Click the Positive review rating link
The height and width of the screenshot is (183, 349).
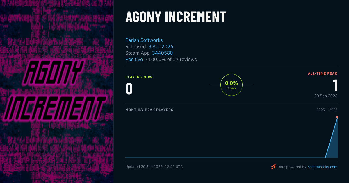[x=134, y=59]
